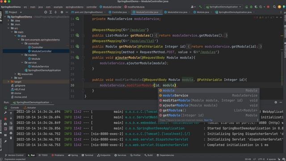286x161 pixels.
Task: Click next highlighted error arrow in editor
Action: 281,17
